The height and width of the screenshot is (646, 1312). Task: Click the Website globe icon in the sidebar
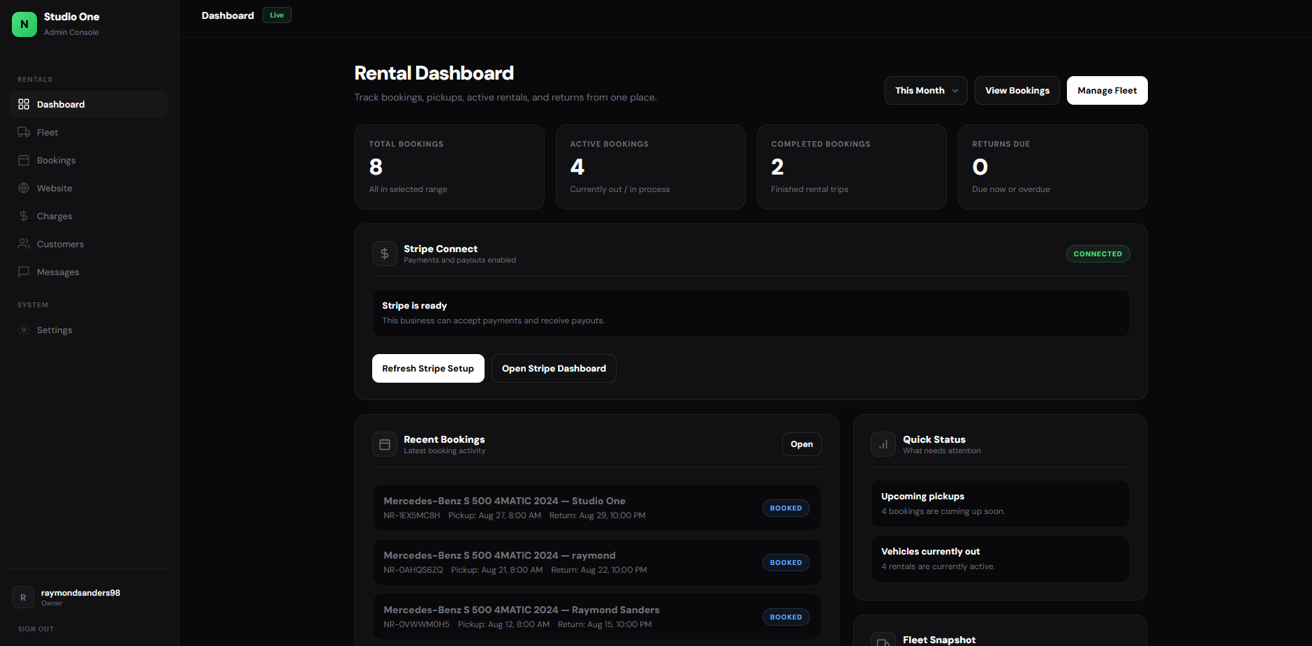24,188
